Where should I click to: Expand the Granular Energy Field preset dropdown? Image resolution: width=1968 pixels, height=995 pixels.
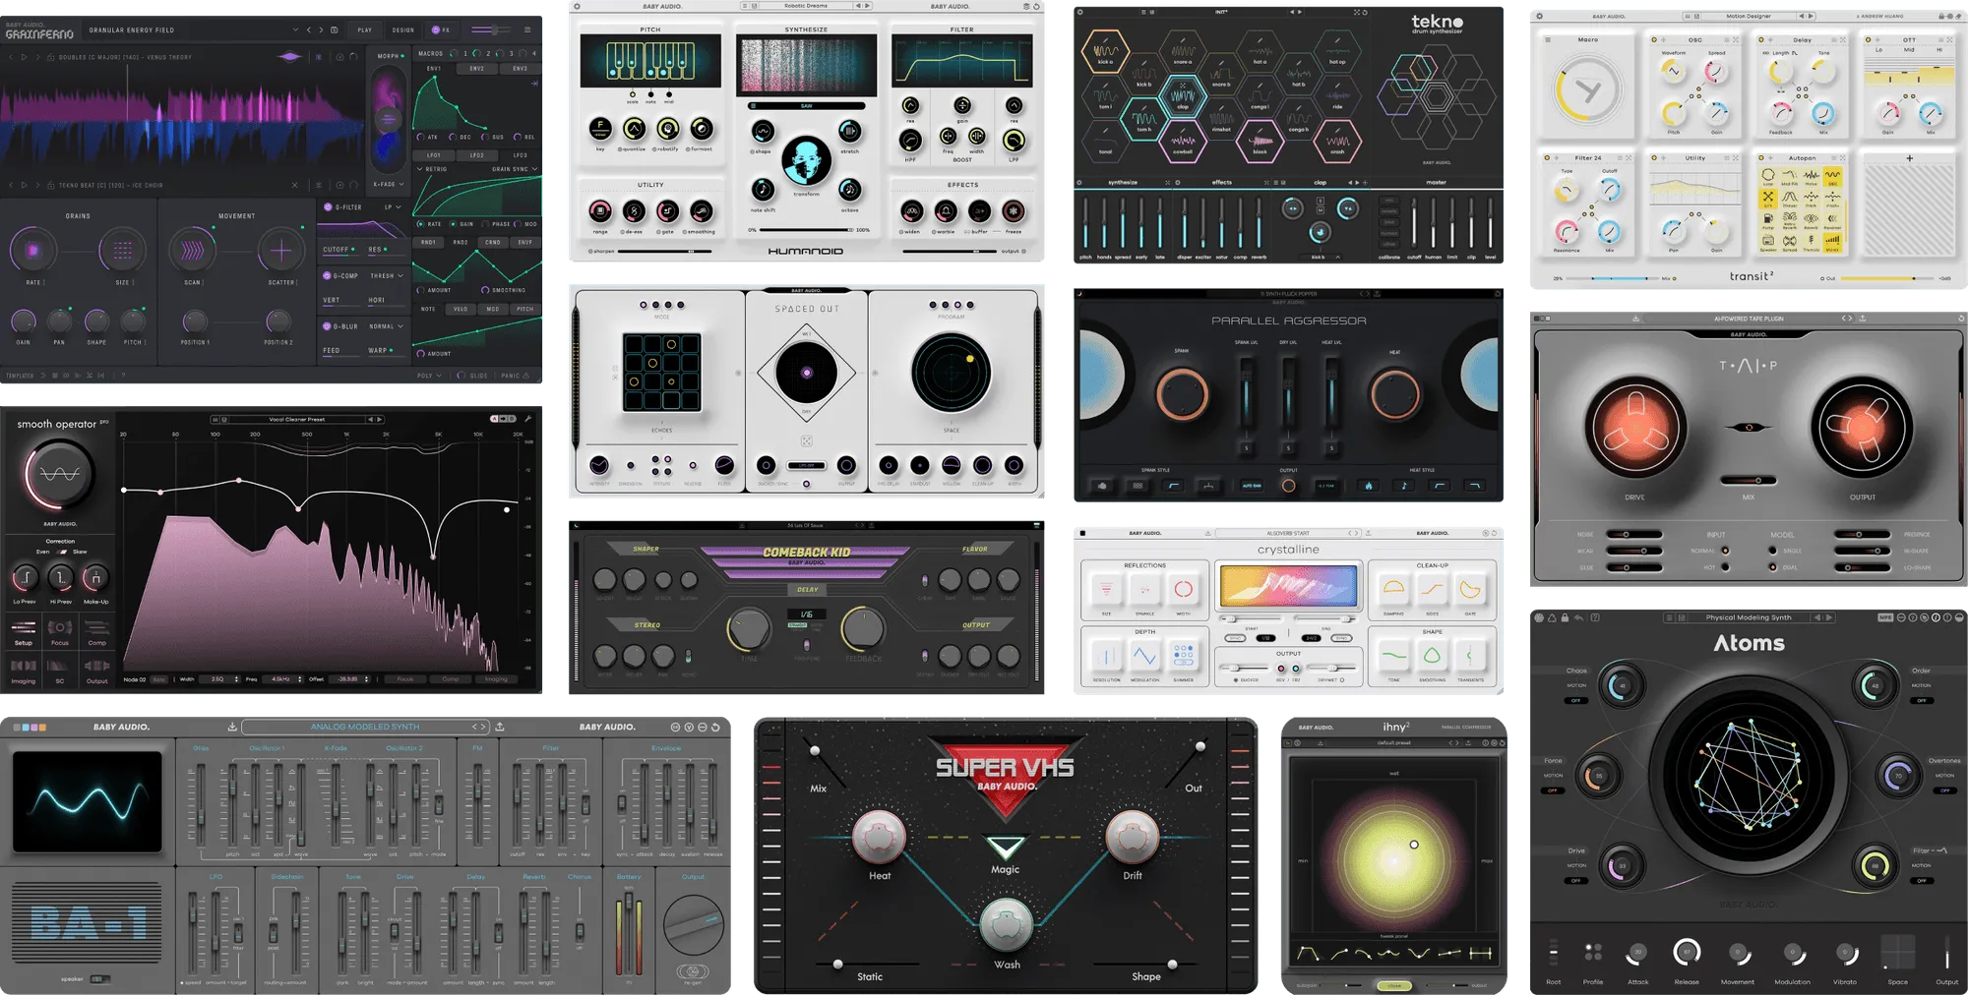click(295, 29)
